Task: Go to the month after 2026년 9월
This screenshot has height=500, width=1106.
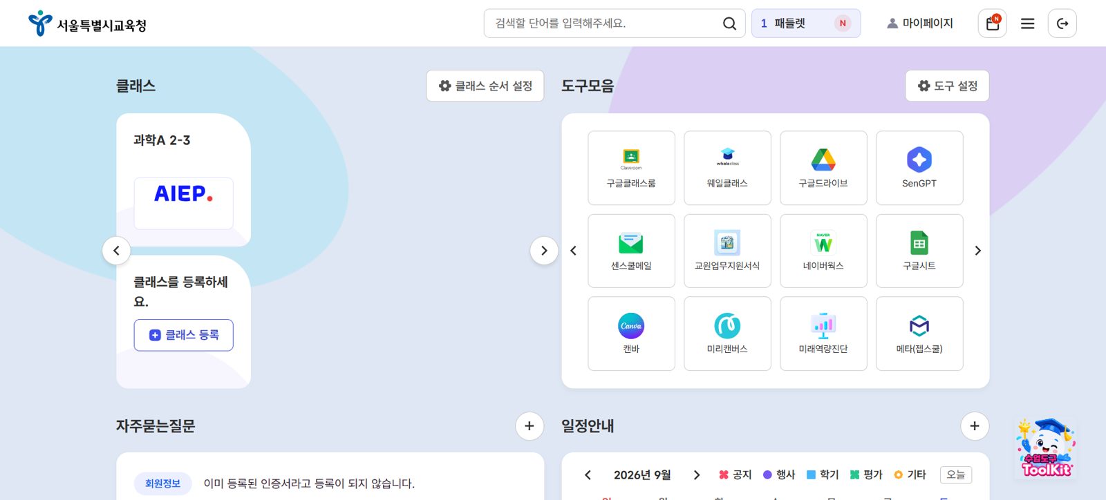Action: click(x=697, y=475)
